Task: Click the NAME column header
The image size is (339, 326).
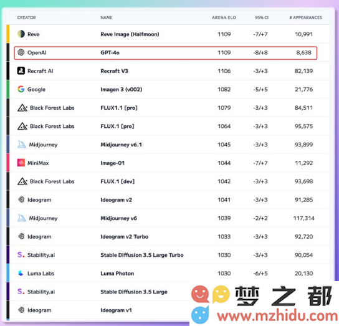Action: pyautogui.click(x=106, y=17)
